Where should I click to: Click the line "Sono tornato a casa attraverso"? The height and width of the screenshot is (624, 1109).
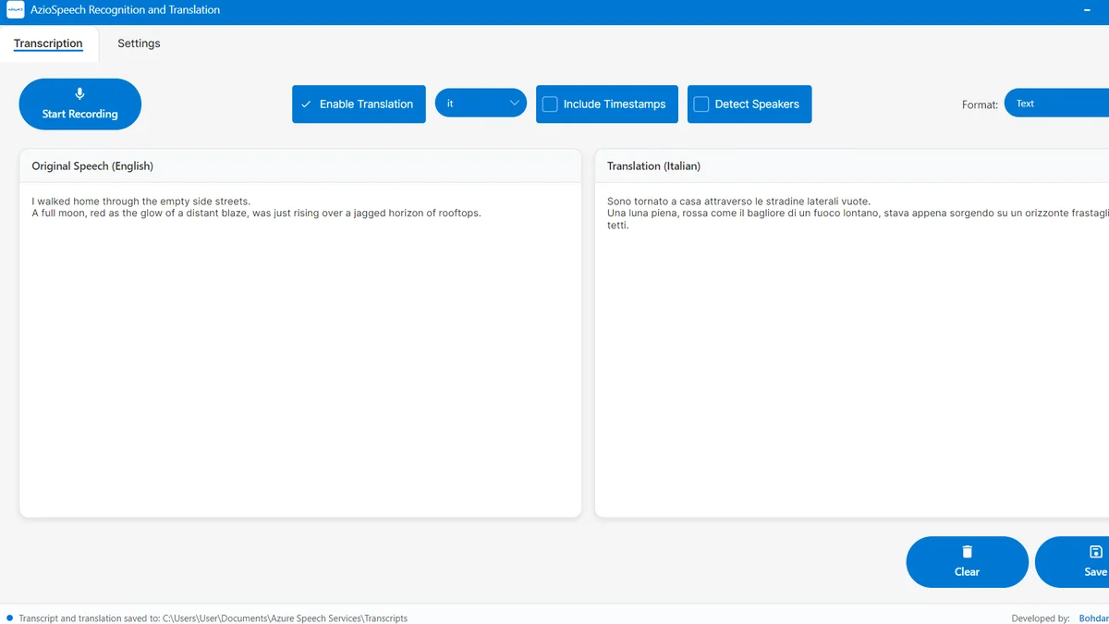point(738,201)
